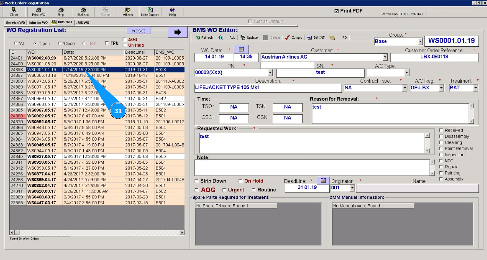Expand the Customer dropdown
Image resolution: width=487 pixels, height=260 pixels.
[385, 57]
